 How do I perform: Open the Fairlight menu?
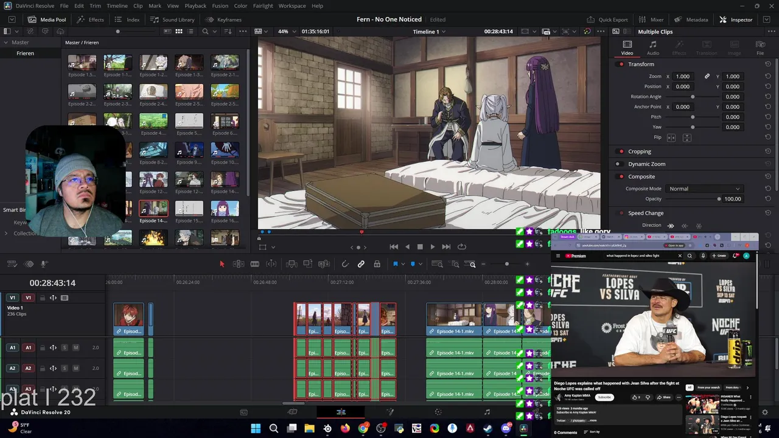tap(263, 5)
